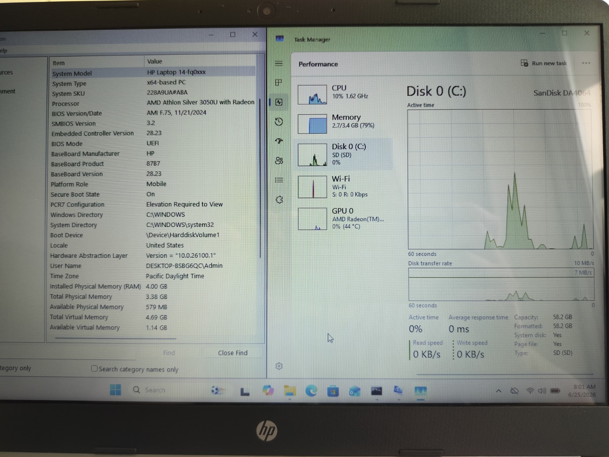This screenshot has height=457, width=609.
Task: Select GPU 0 performance graph entry
Action: pyautogui.click(x=344, y=219)
